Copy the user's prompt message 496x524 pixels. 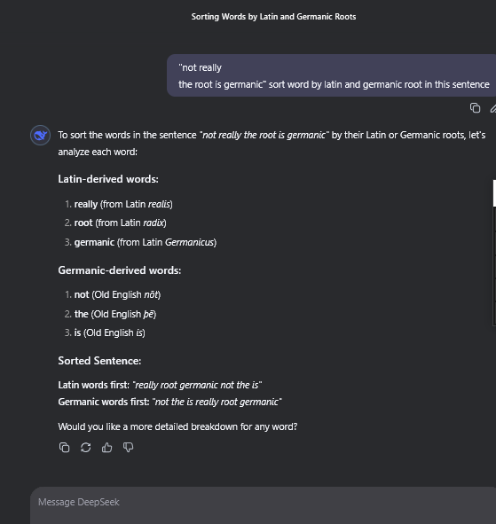(x=475, y=108)
